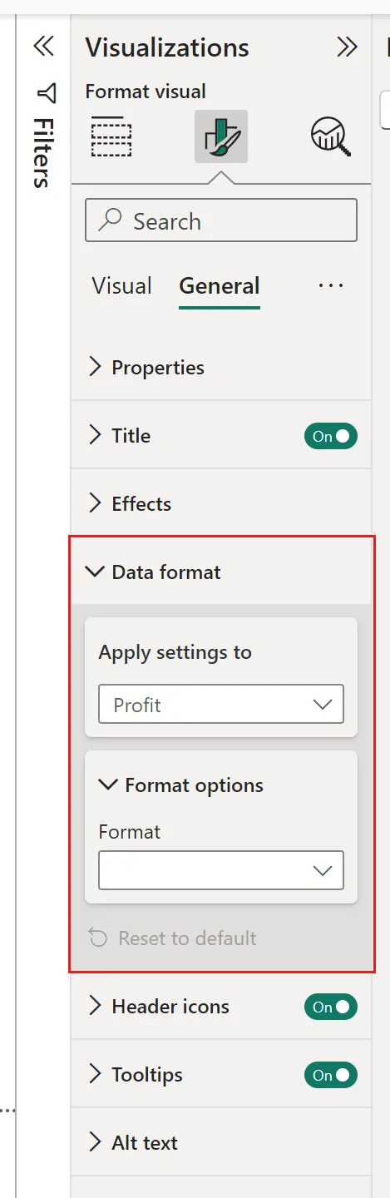This screenshot has height=1198, width=390.
Task: Collapse the Visualizations pane with double arrow
Action: pos(347,47)
